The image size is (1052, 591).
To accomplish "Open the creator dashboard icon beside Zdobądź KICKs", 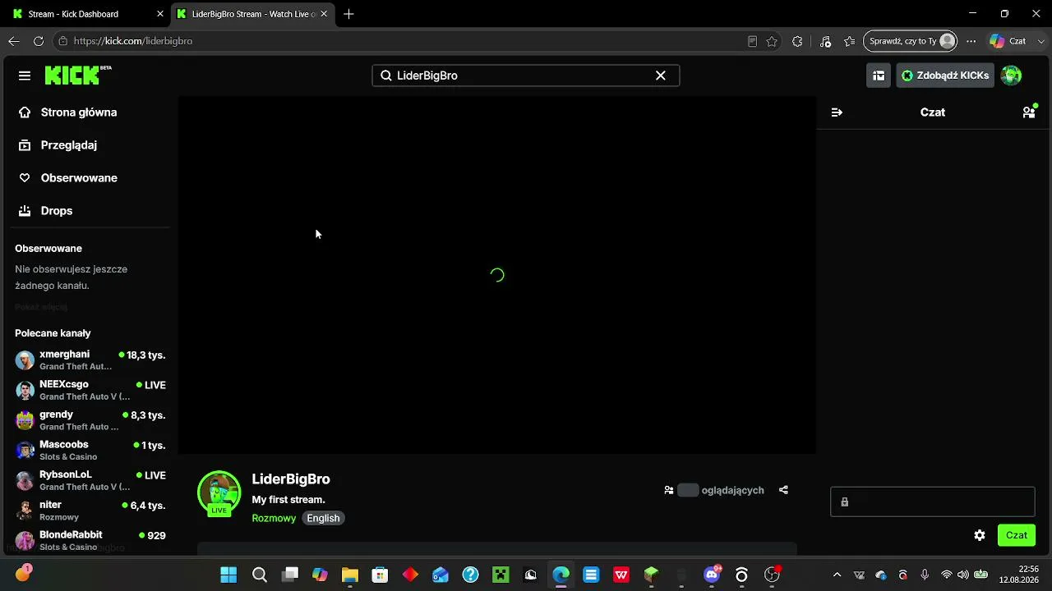I will point(879,76).
